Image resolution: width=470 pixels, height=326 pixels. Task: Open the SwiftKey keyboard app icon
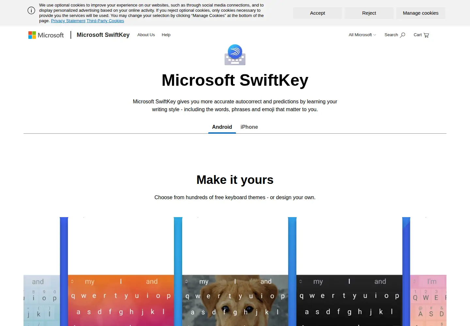pos(235,55)
